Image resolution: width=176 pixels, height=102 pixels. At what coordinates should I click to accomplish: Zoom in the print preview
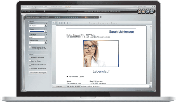53,23
